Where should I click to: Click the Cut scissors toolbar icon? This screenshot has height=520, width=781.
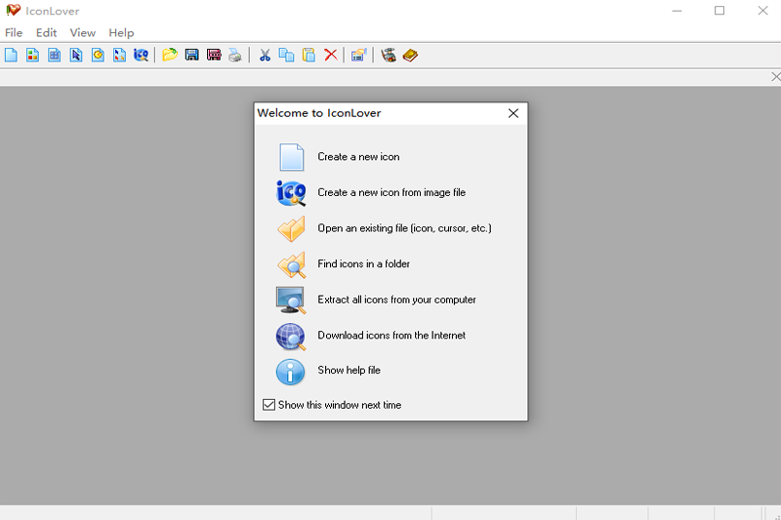265,56
